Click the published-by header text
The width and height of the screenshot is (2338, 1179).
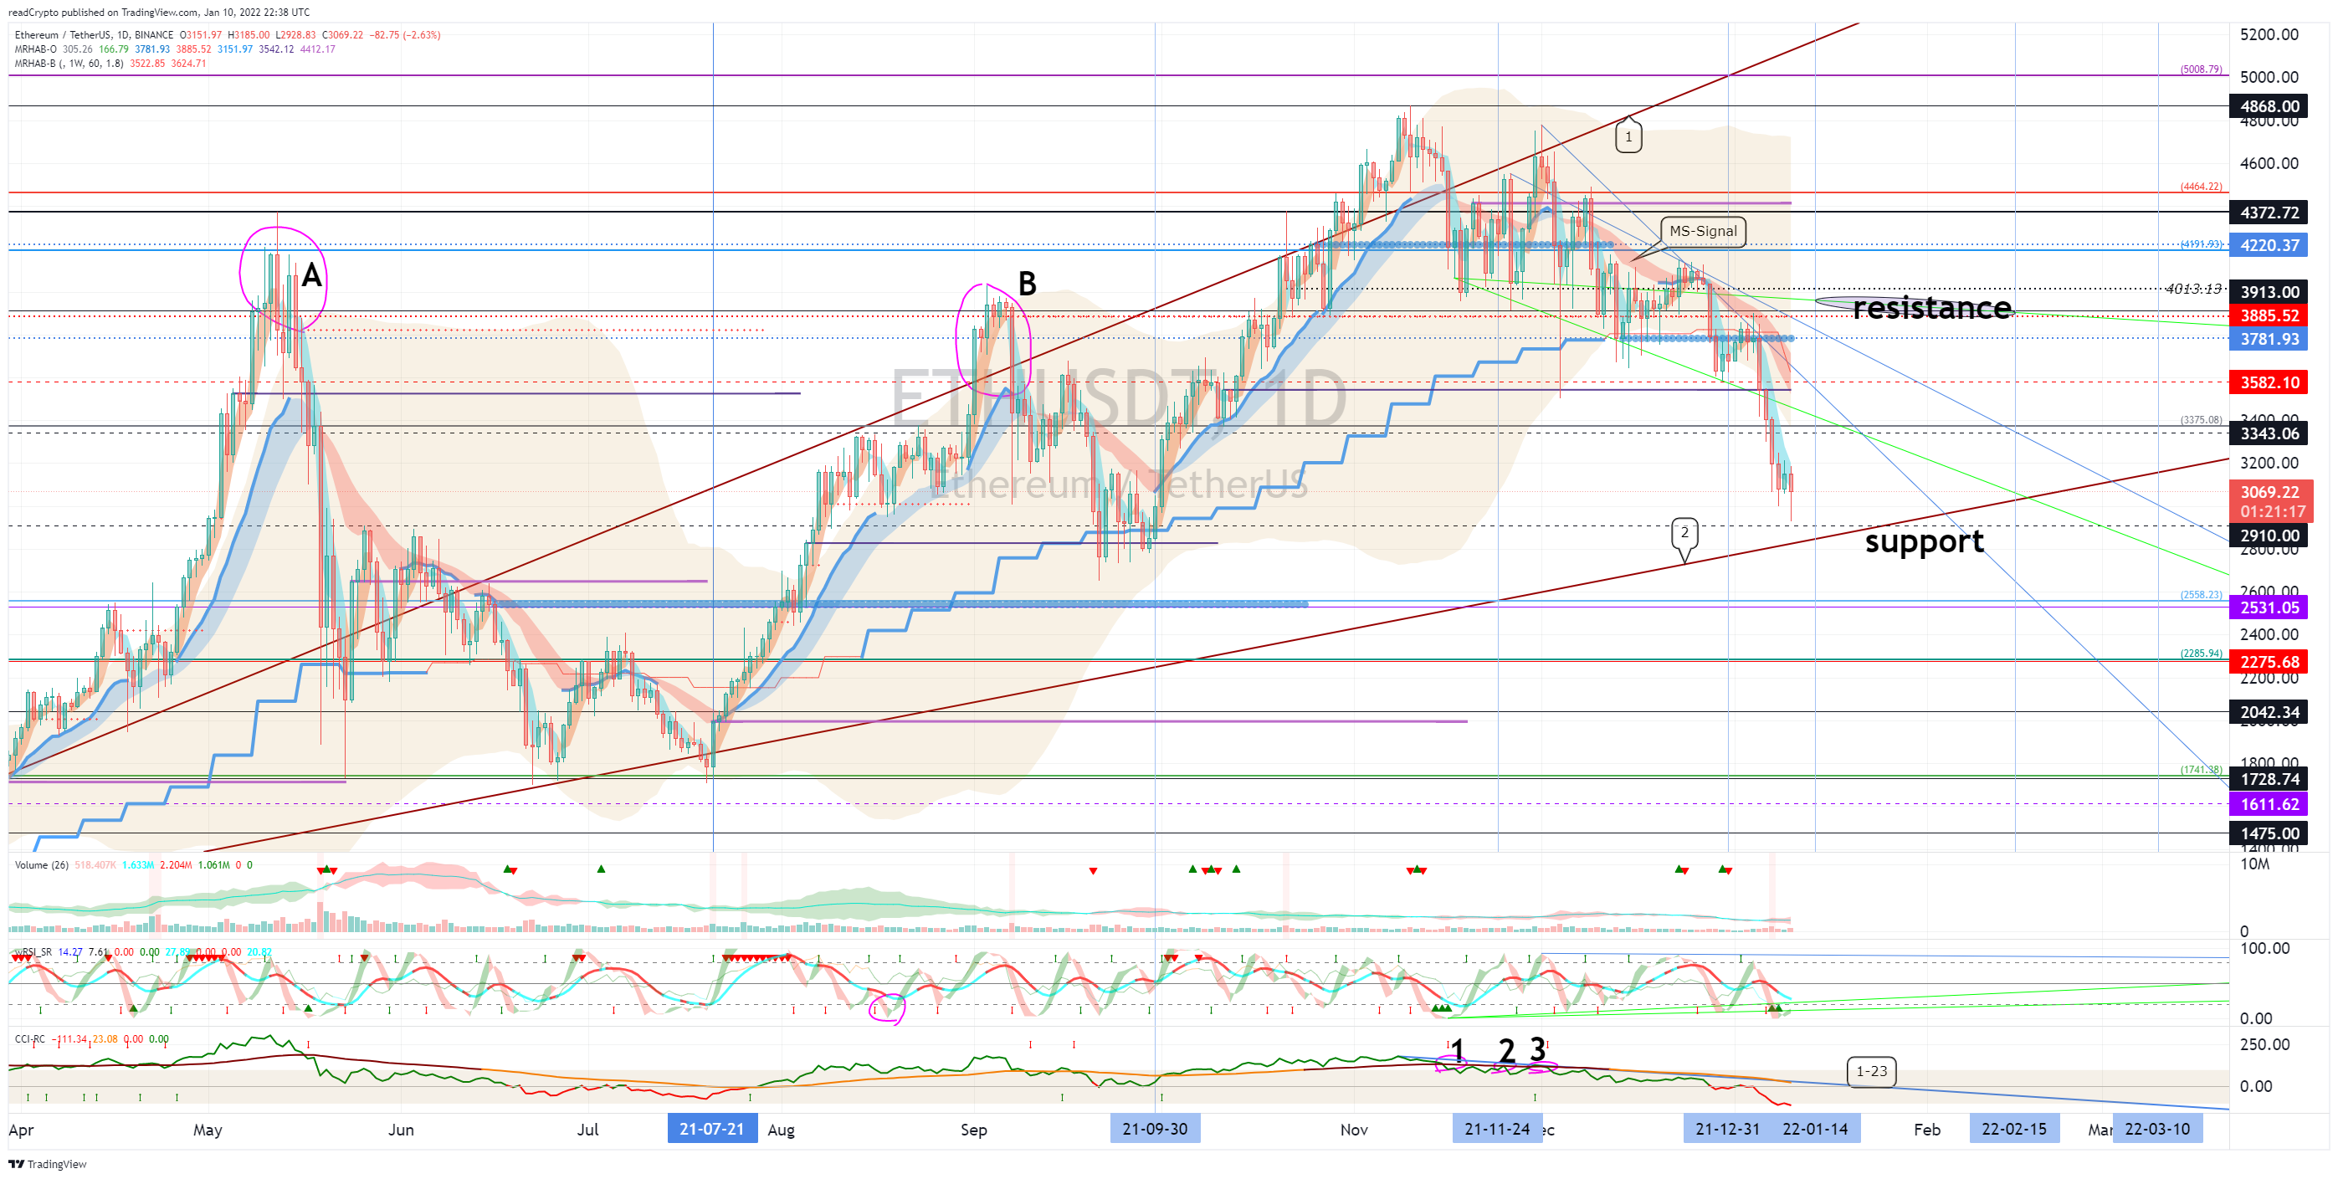point(159,12)
